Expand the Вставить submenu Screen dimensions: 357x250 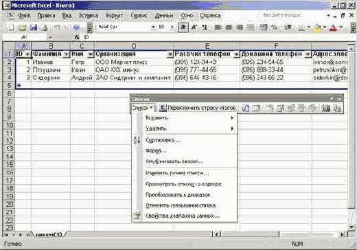click(x=185, y=118)
